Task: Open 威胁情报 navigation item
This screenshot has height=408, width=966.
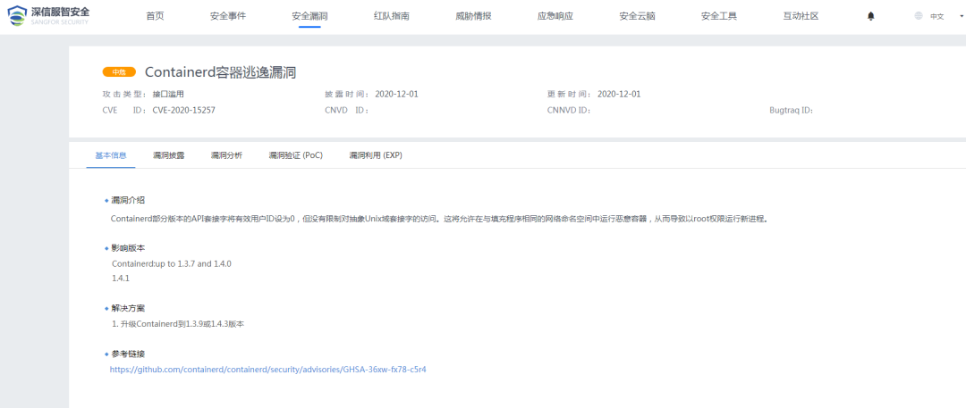Action: tap(473, 16)
